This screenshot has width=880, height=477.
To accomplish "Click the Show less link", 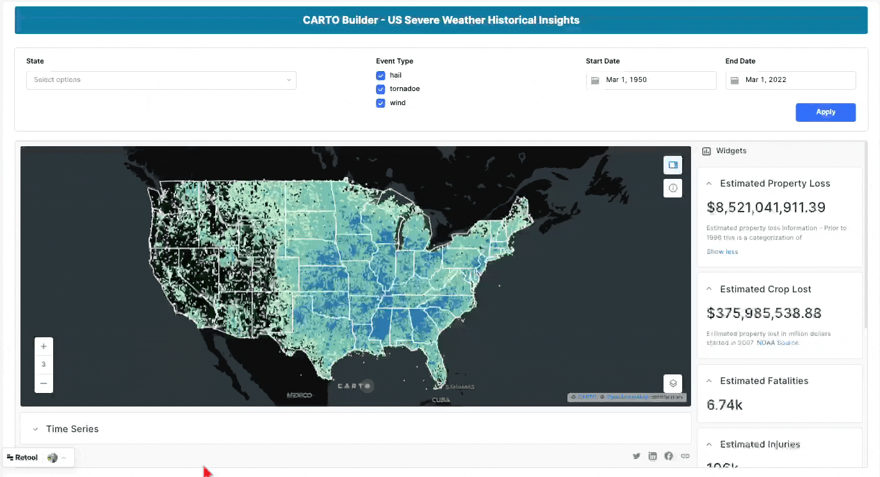I will (x=722, y=251).
